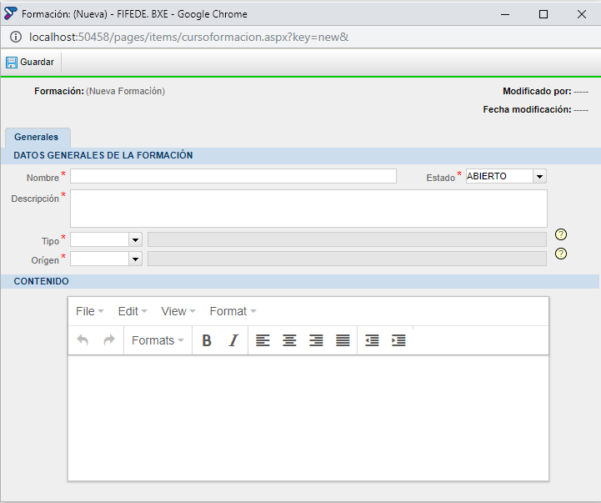The height and width of the screenshot is (503, 601).
Task: Minimize the Chrome window
Action: [505, 14]
